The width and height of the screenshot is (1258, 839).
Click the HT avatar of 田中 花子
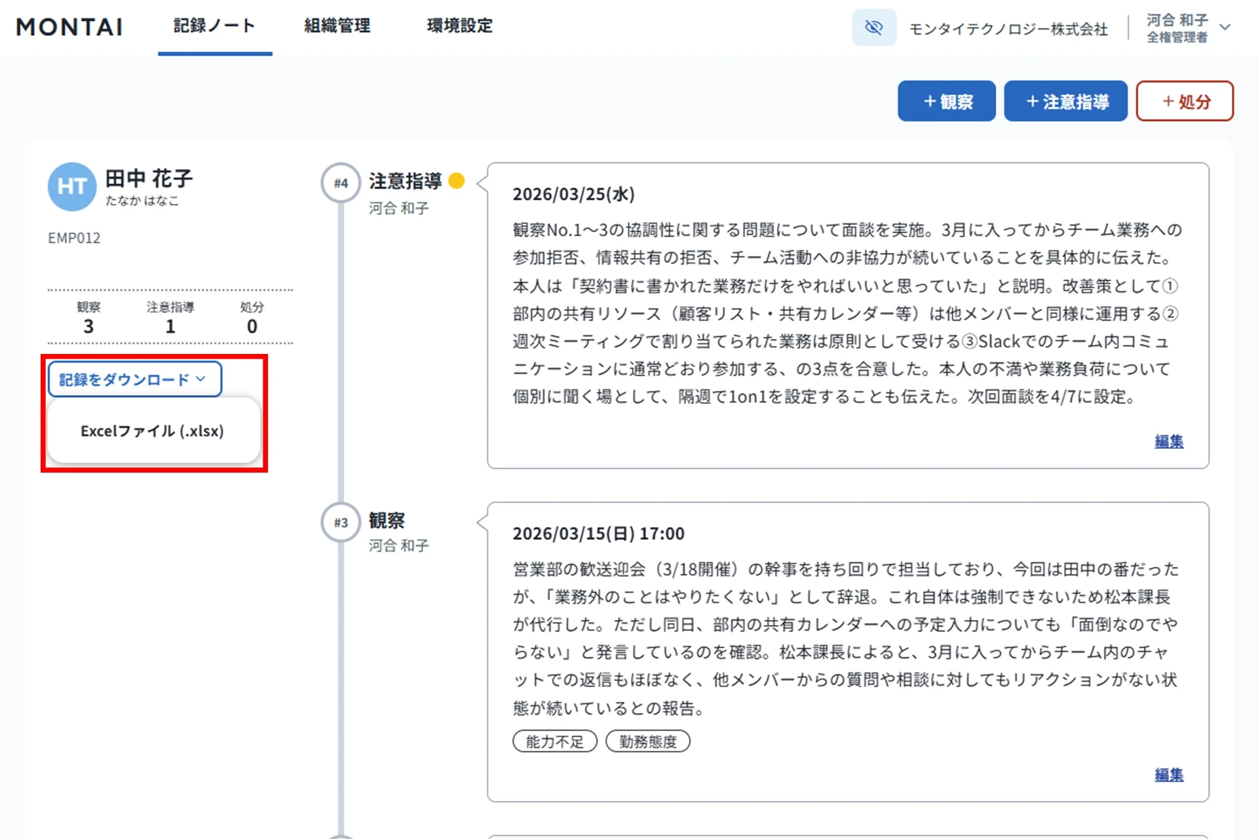click(72, 187)
